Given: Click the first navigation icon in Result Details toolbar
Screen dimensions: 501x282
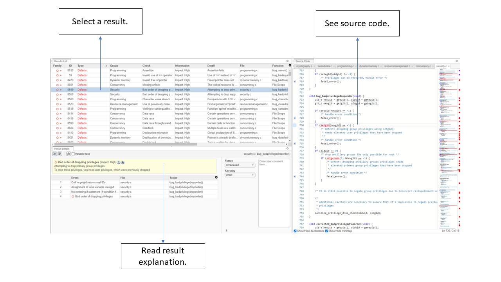Looking at the screenshot, I should 54,154.
